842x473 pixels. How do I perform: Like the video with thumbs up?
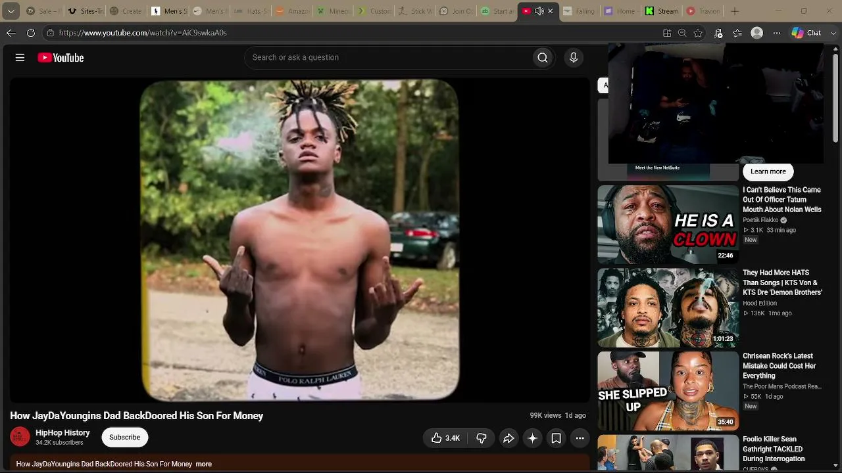tap(445, 438)
